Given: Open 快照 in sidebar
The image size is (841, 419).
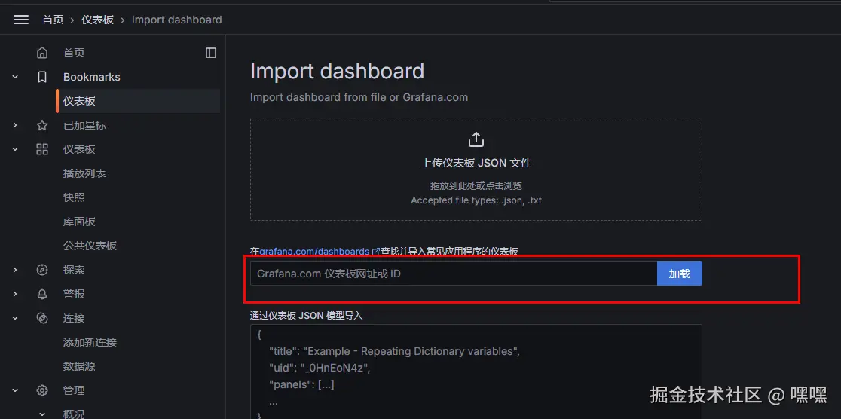Looking at the screenshot, I should click(74, 197).
